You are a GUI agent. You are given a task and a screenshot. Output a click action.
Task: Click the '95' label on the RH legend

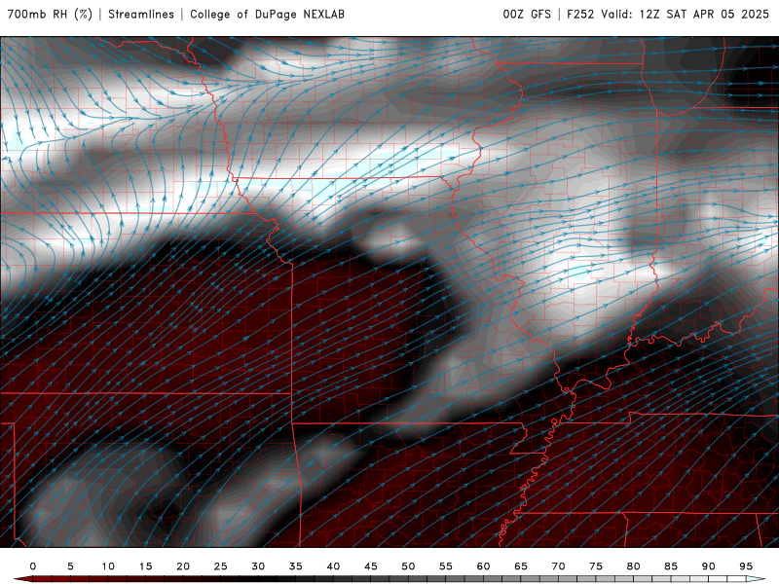click(746, 566)
